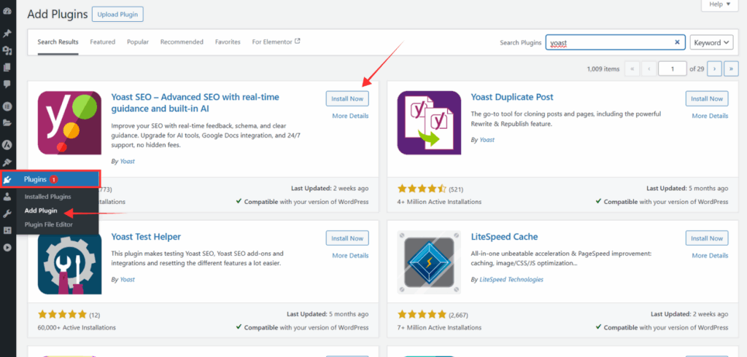Open Yoast author link under Yoast SEO
This screenshot has height=357, width=747.
tap(127, 161)
